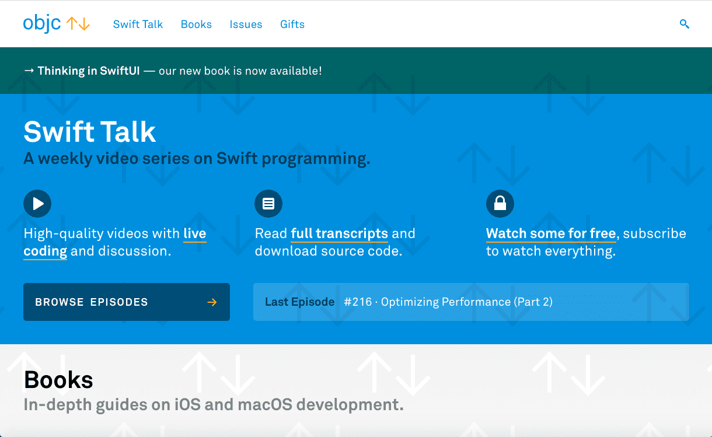Open the Swift Talk nav item
Viewport: 712px width, 437px height.
138,24
